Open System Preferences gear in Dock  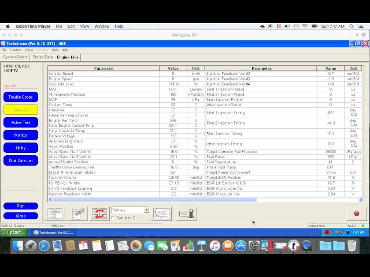(x=254, y=246)
